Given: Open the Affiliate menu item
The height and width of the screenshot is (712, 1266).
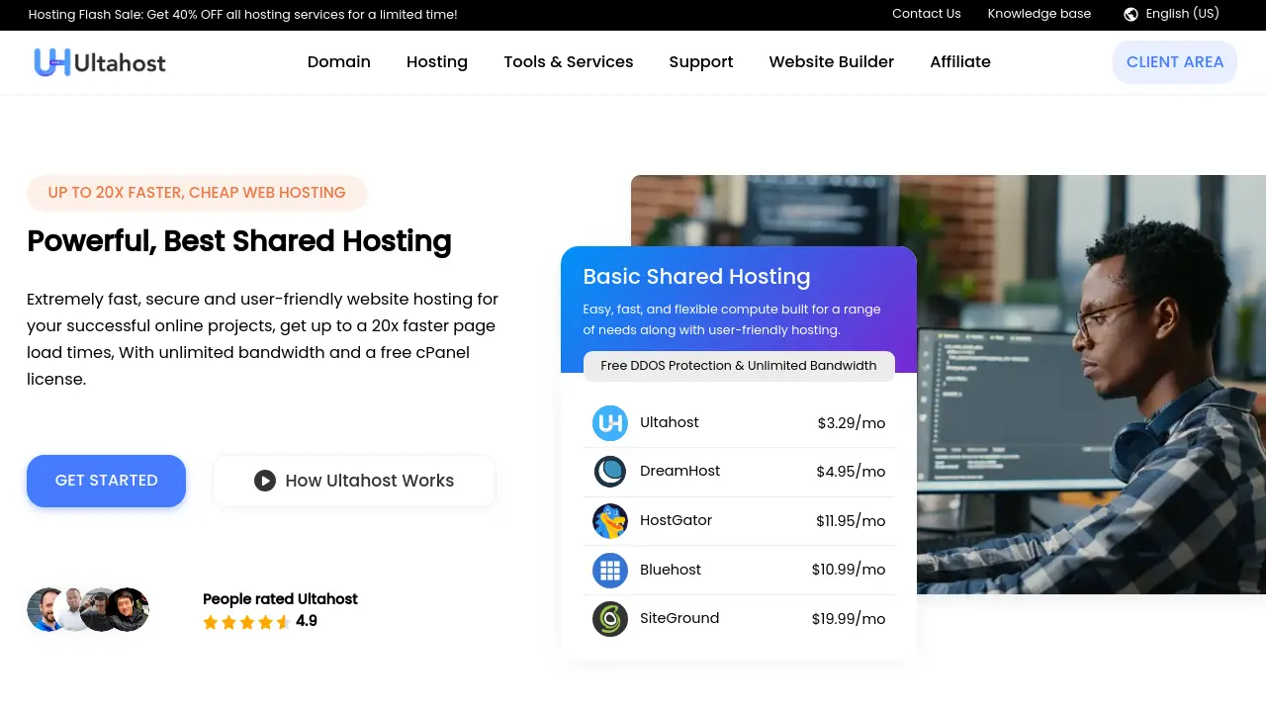Looking at the screenshot, I should pyautogui.click(x=960, y=61).
